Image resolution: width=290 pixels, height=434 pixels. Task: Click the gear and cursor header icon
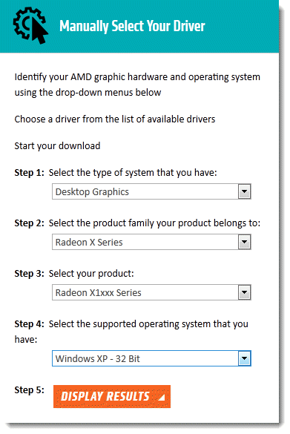30,25
